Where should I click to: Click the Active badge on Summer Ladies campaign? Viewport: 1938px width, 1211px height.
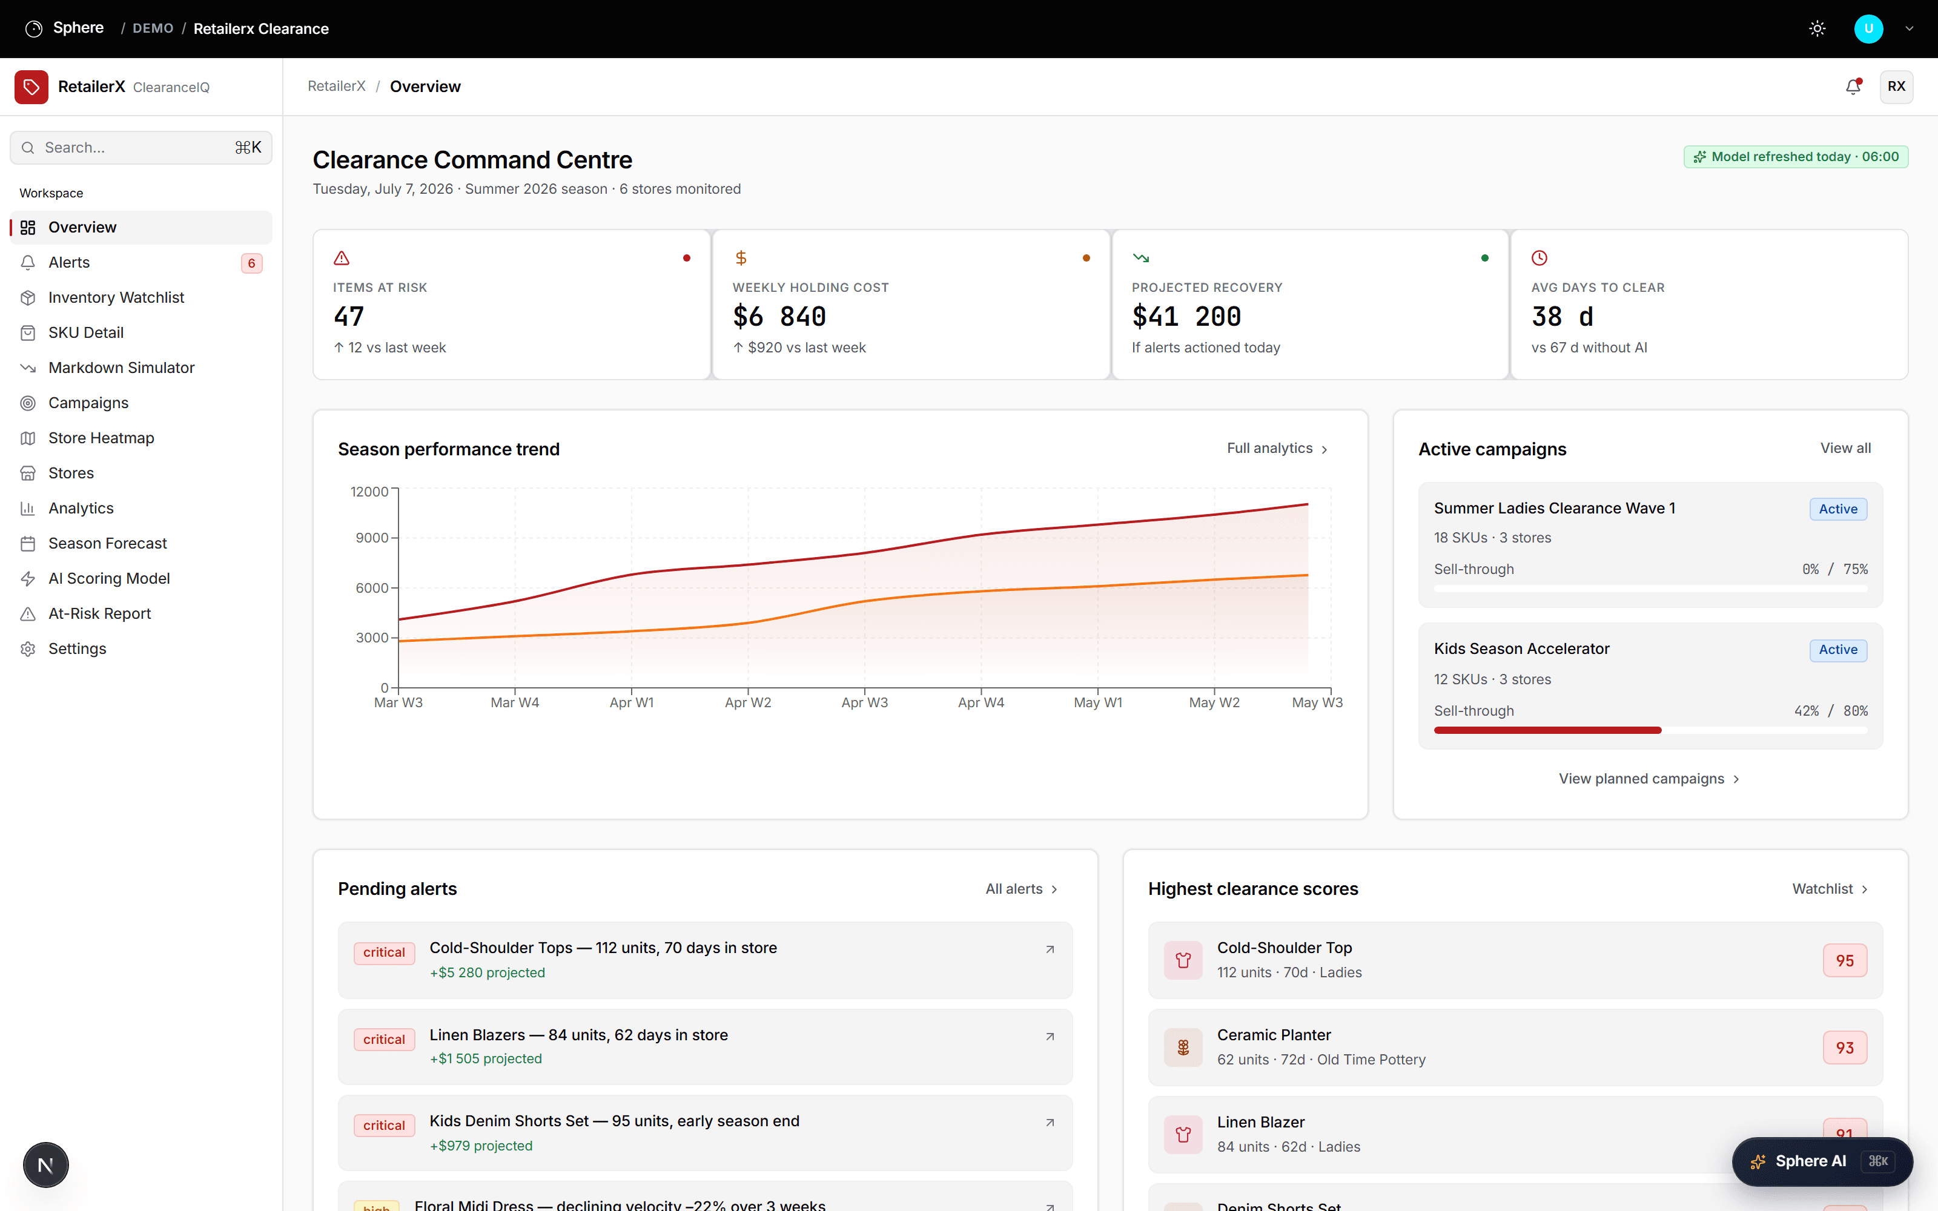1838,509
